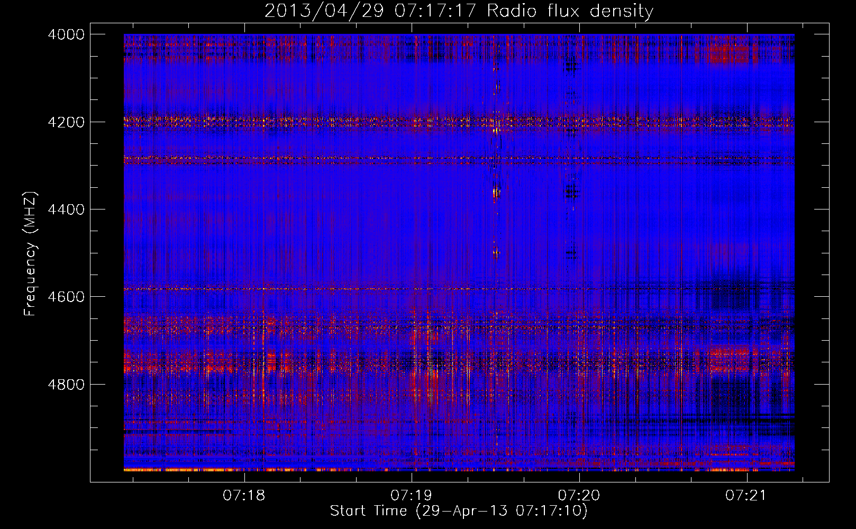Click the "Start Time (29-Apr-13 07:17:10)" label

(x=459, y=511)
